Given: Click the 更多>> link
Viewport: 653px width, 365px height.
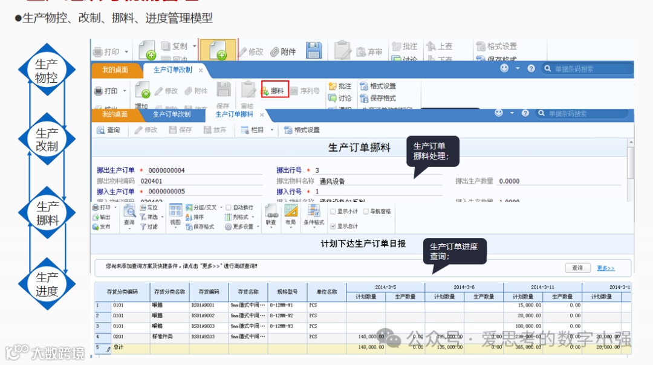Looking at the screenshot, I should 605,268.
